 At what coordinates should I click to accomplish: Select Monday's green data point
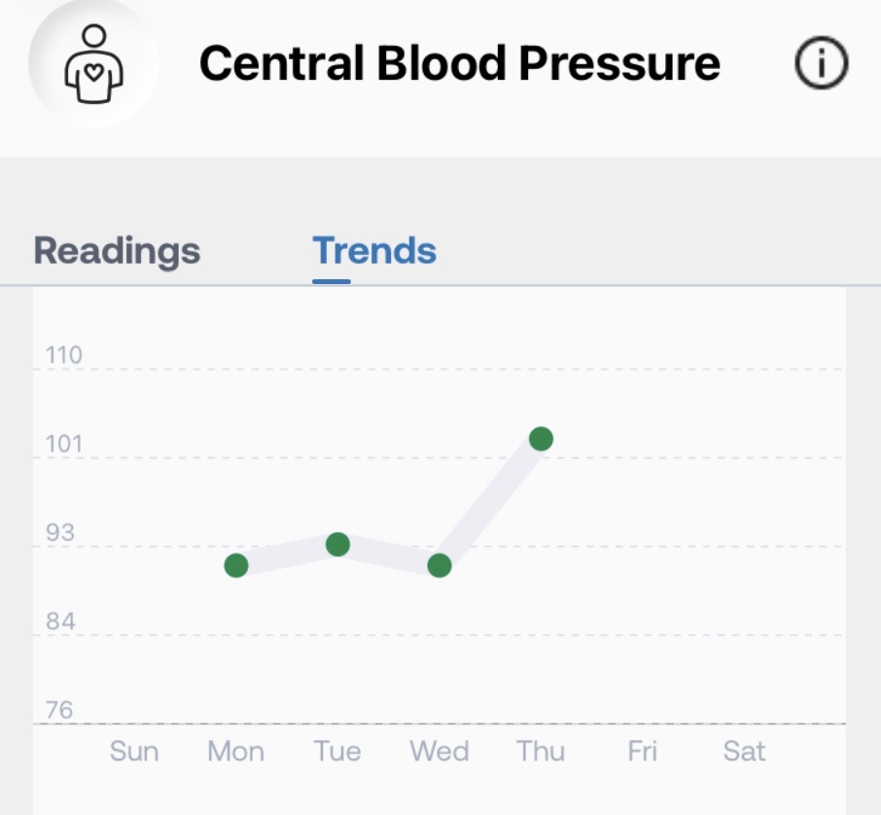(x=236, y=565)
